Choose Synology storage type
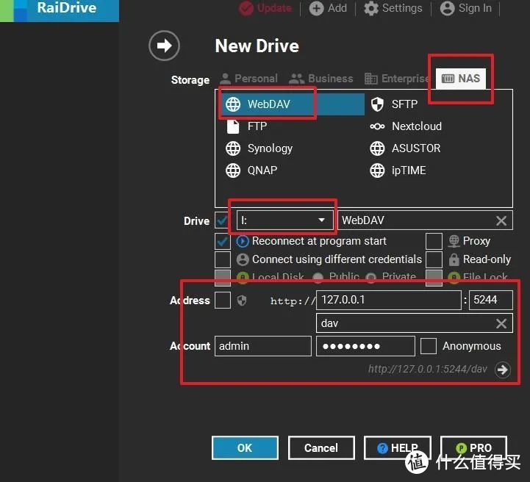Viewport: 530px width, 482px height. click(259, 148)
